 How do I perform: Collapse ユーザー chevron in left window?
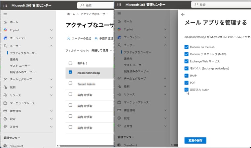51,46
